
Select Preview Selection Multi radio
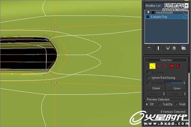tap(176, 104)
